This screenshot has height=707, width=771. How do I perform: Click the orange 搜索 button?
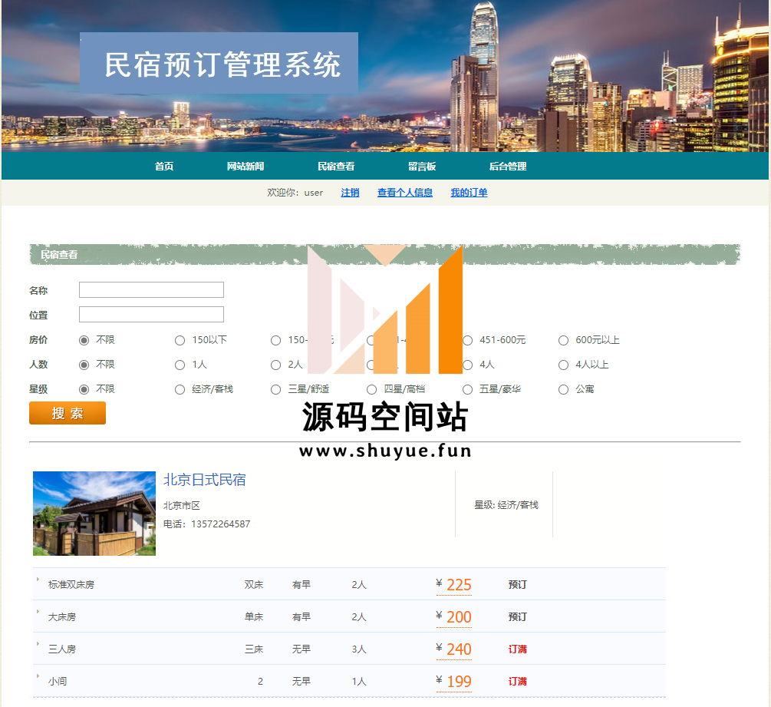(x=68, y=413)
